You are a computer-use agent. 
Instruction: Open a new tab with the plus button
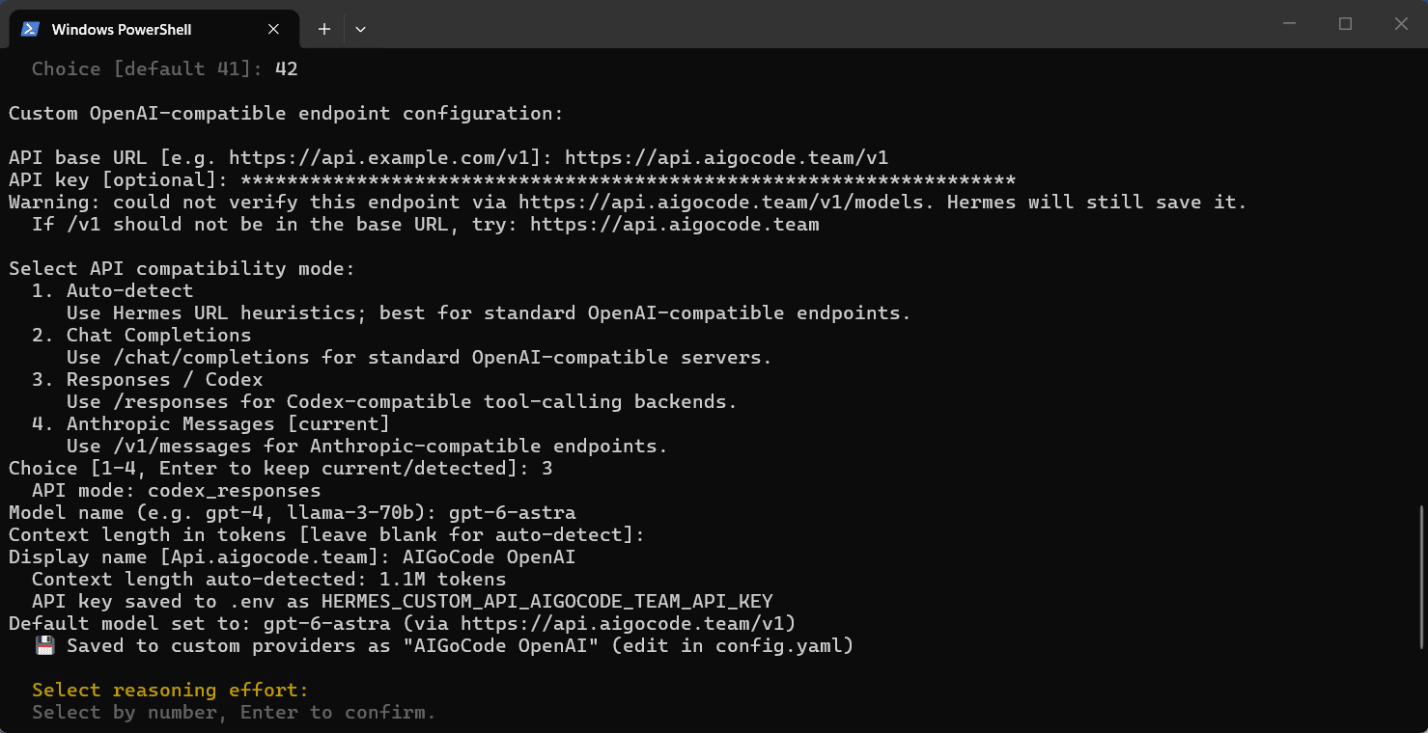pyautogui.click(x=324, y=29)
